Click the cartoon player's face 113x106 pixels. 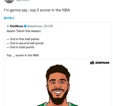tap(58, 85)
